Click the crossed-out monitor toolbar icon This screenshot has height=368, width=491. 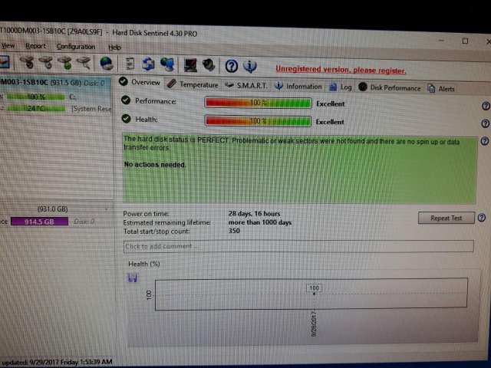(190, 64)
